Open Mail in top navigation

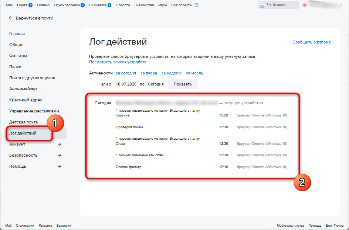coord(9,5)
